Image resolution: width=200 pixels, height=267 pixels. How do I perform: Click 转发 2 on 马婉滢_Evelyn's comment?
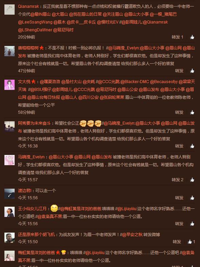pyautogui.click(x=178, y=180)
